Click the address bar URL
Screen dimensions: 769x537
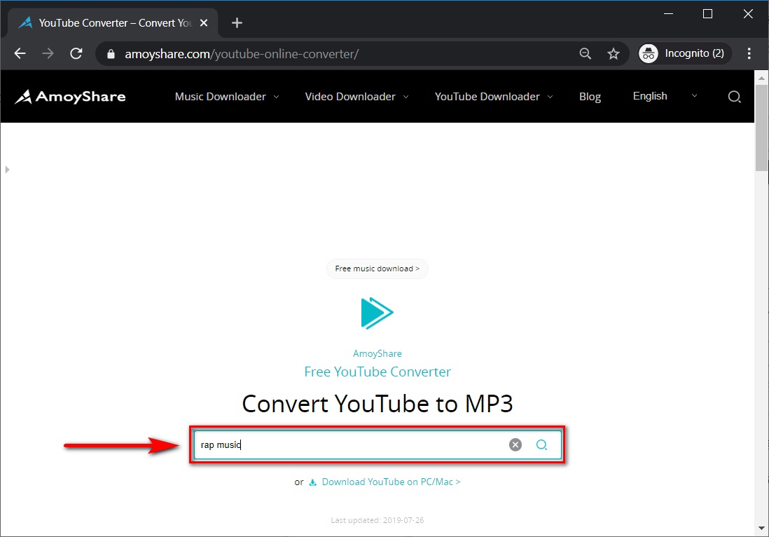(242, 54)
